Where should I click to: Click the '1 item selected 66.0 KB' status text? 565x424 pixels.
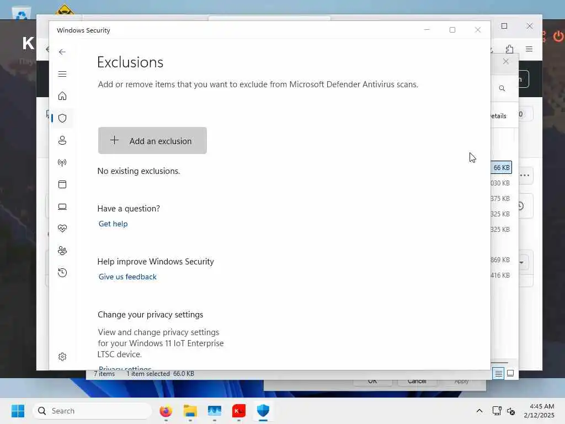tap(160, 374)
